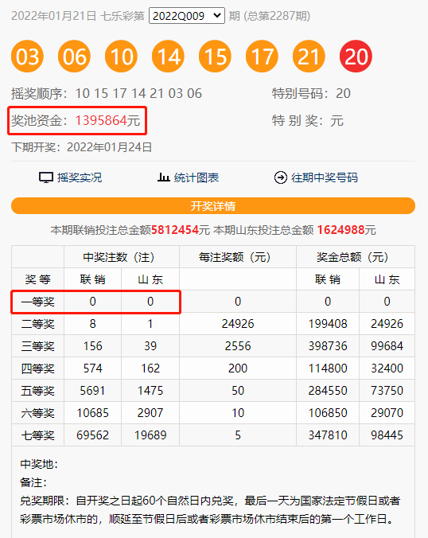Click seventh prize Shandong total 98445
The image size is (428, 538).
coord(387,435)
